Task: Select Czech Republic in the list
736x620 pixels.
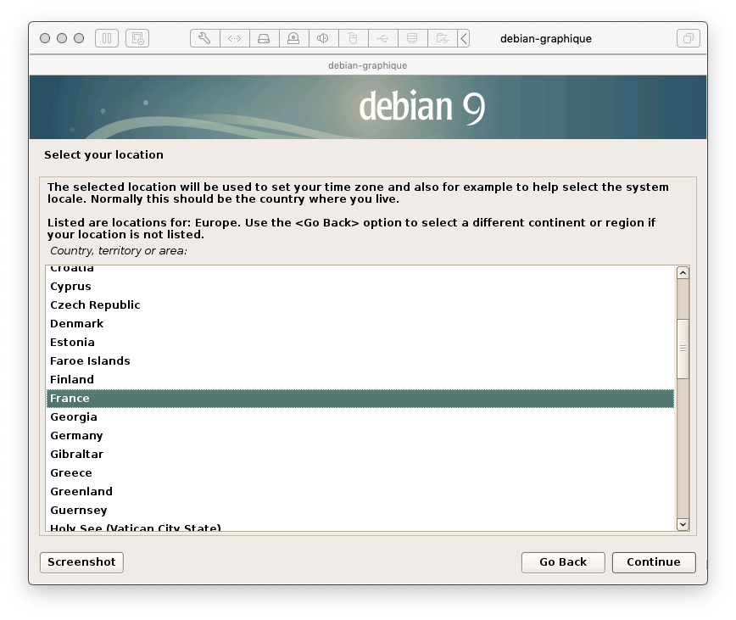Action: (360, 305)
